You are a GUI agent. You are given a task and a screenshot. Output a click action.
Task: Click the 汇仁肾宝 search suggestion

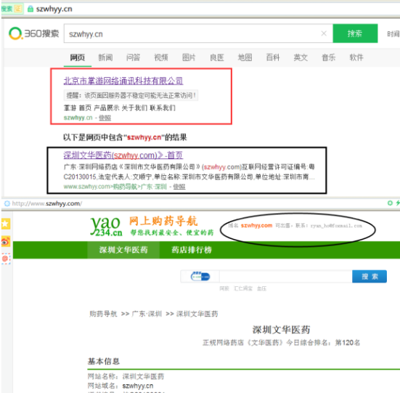(243, 288)
